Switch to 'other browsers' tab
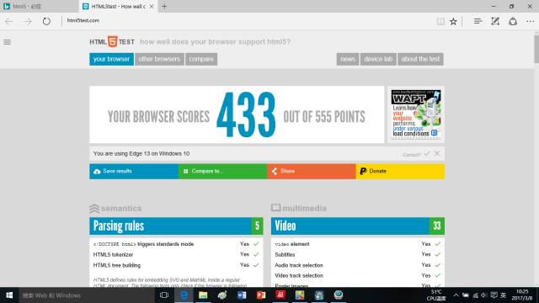Screen dimensions: 539x303 [x=159, y=59]
